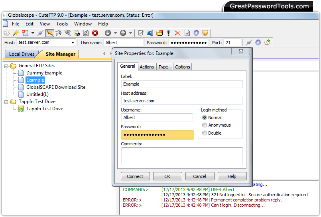Select Dummy Example site in tree
The image size is (321, 217).
click(x=44, y=73)
